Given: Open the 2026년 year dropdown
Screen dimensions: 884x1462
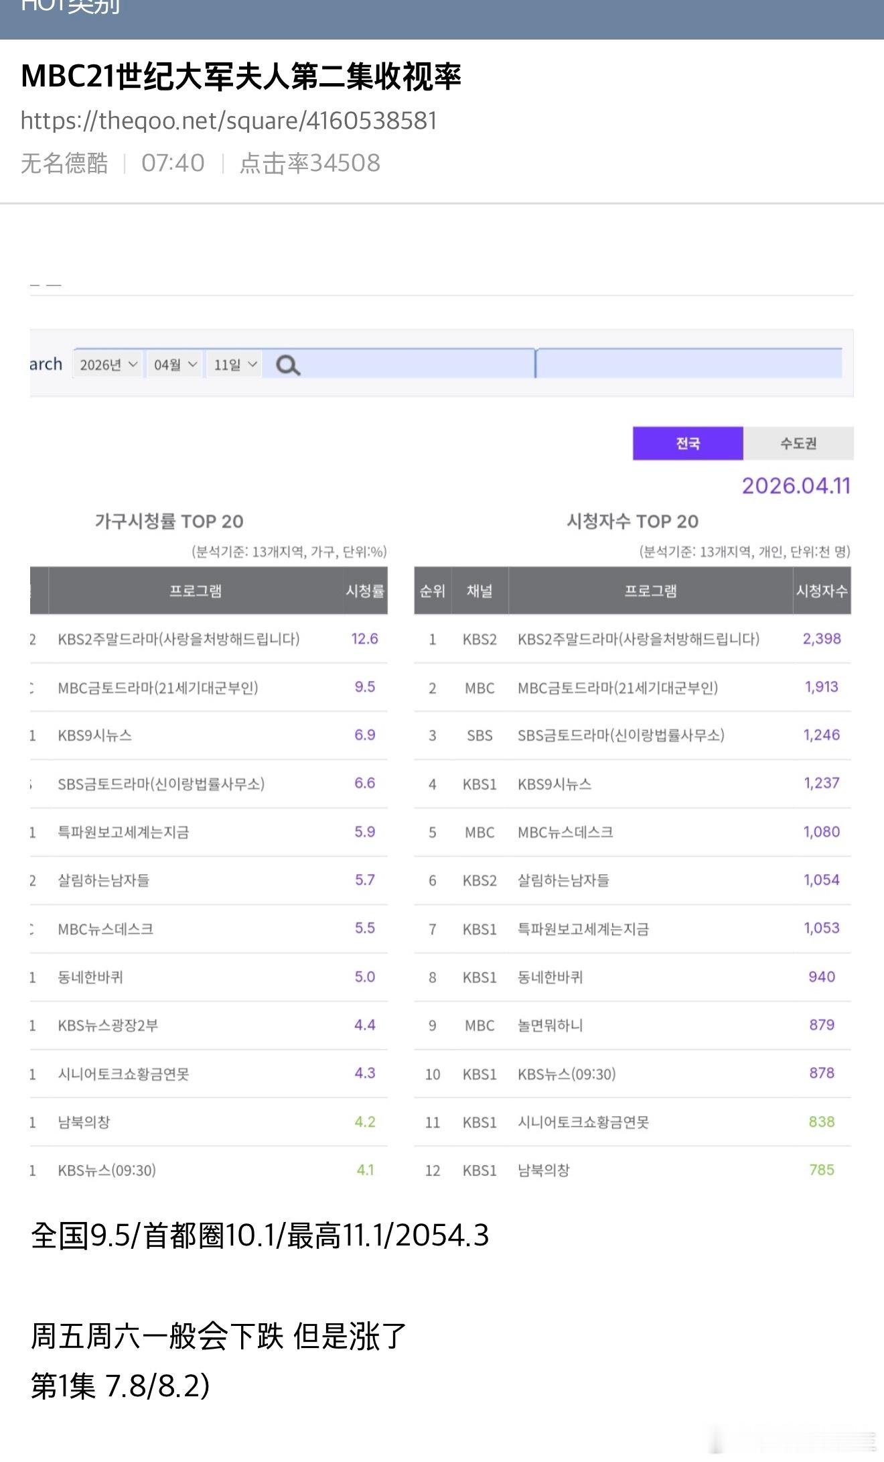Looking at the screenshot, I should pos(108,365).
